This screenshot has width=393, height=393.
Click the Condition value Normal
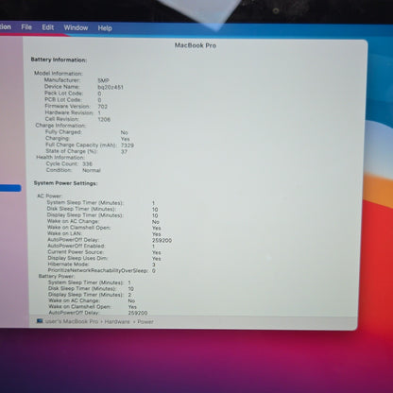pyautogui.click(x=92, y=170)
